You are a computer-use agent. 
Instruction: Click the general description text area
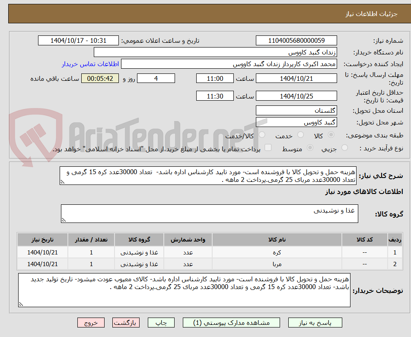(208, 176)
